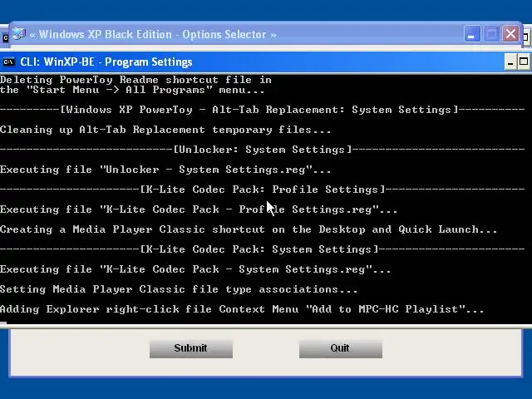This screenshot has height=399, width=532.
Task: Minimize the Options Selector window
Action: click(472, 34)
